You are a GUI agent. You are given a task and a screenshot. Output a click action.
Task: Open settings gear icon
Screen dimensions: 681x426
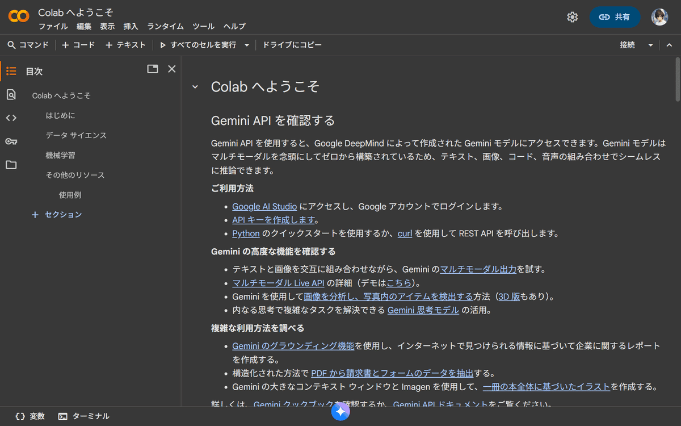572,17
